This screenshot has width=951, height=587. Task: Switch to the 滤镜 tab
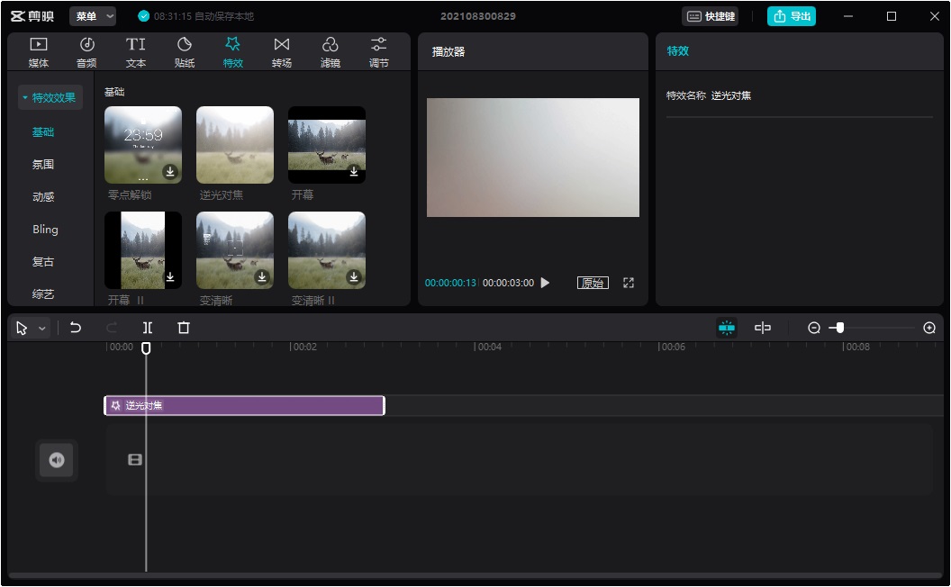click(x=331, y=52)
